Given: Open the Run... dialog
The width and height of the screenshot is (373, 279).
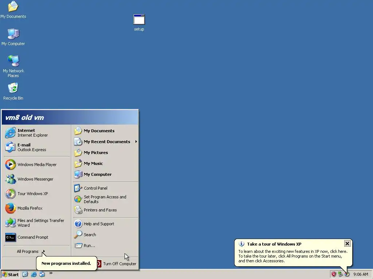Looking at the screenshot, I should tap(105, 246).
